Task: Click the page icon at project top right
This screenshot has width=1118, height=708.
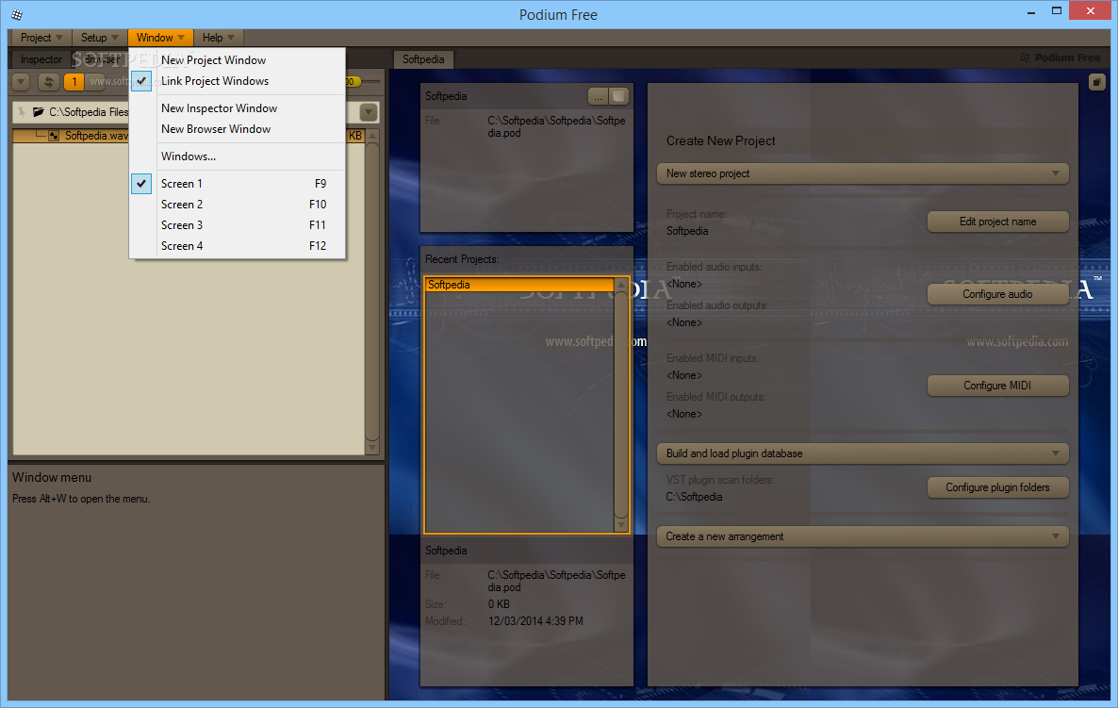Action: 1096,82
